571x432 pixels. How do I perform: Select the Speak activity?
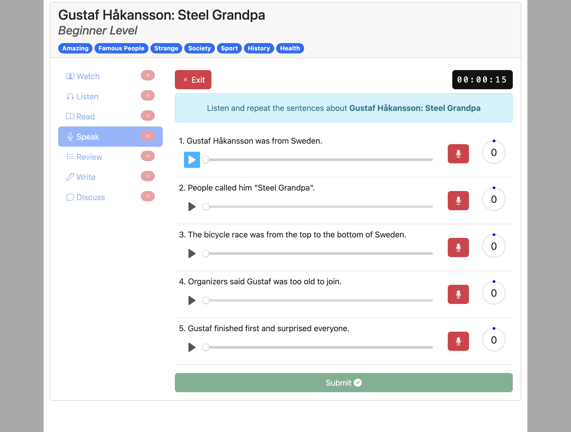[x=110, y=137]
